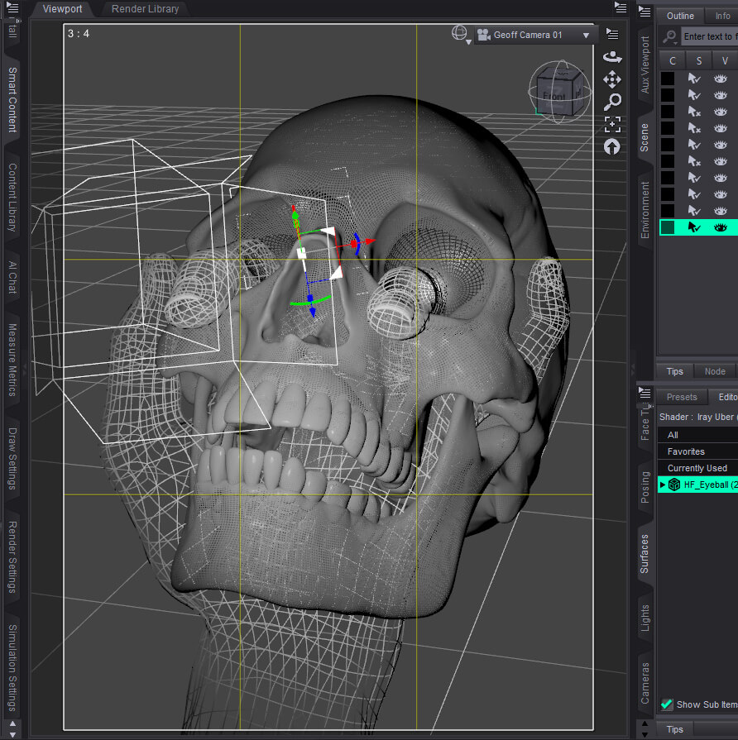
Task: Select the Outline tab in Scene pane
Action: click(x=680, y=16)
